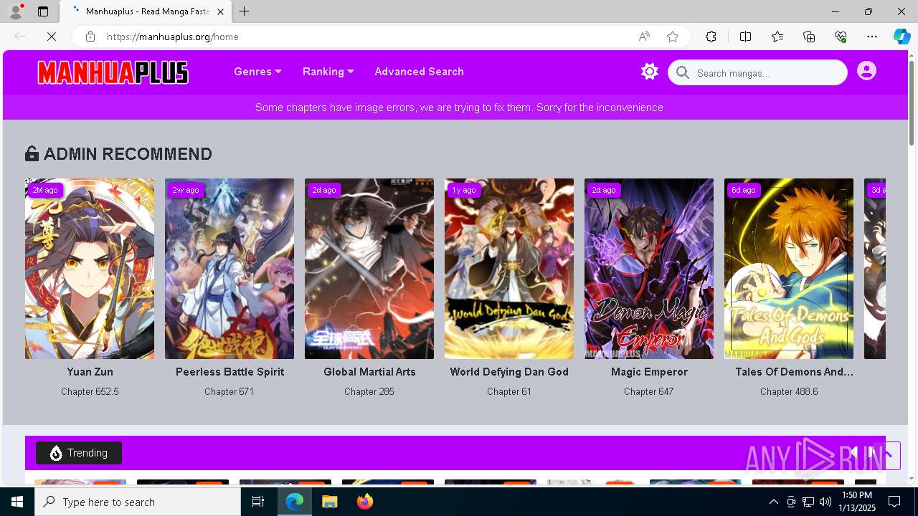Screen dimensions: 918x516
Task: Open Chapter 285 link
Action: 369,391
